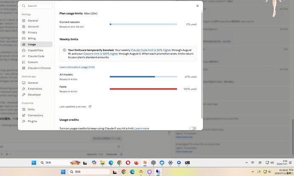Open the gear Settings app in upper taskbar

[170, 162]
